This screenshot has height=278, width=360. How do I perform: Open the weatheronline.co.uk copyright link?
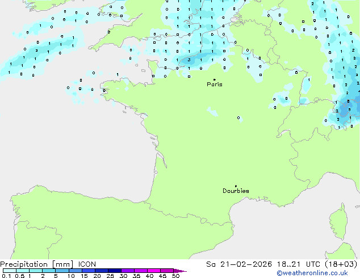[312, 273]
